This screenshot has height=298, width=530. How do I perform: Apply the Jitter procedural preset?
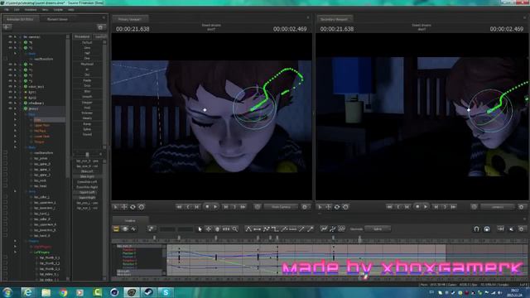click(x=87, y=91)
